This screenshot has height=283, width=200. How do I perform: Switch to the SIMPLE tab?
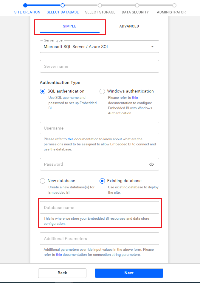(x=70, y=26)
